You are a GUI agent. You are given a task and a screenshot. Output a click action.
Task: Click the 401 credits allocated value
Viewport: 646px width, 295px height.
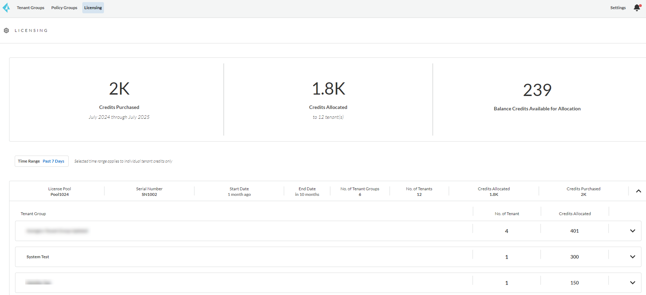coord(575,231)
